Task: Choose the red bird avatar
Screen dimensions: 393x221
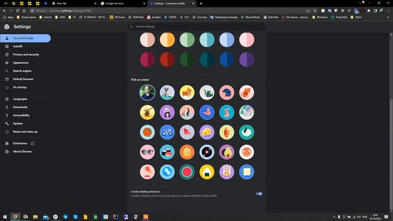Action: coord(187,132)
